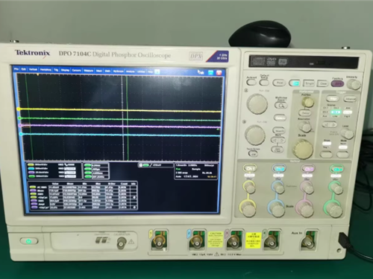373x279 pixels.
Task: Click the Single acquisition button
Action: point(309,83)
